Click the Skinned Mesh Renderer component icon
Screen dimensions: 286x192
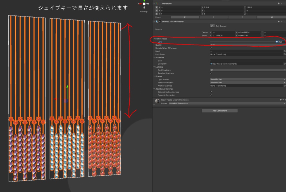[x=157, y=21]
